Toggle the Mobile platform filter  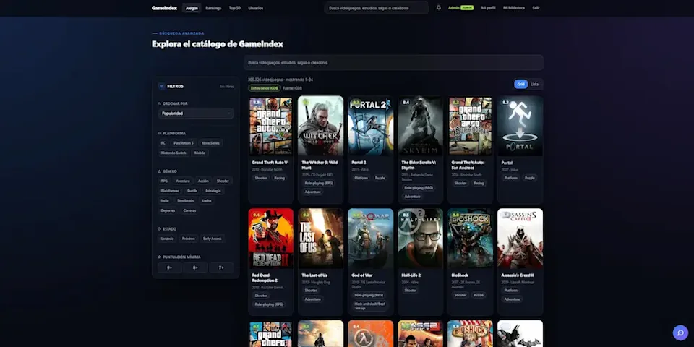pos(200,153)
